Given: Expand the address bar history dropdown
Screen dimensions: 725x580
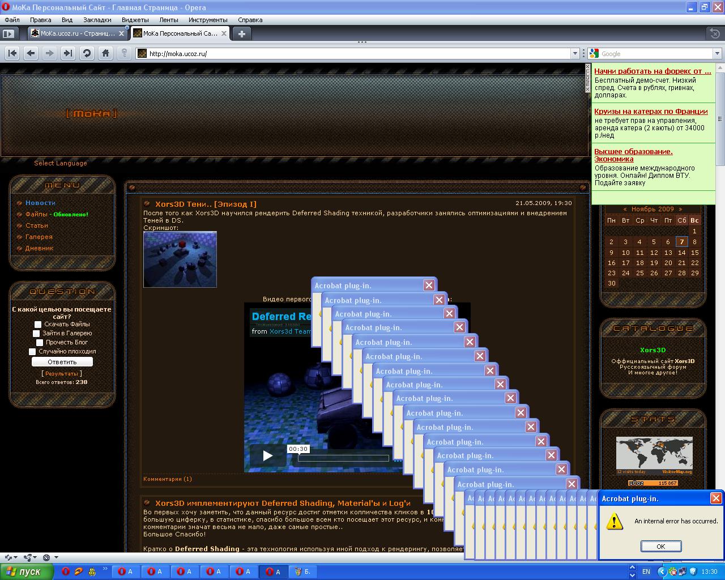Looking at the screenshot, I should pyautogui.click(x=575, y=54).
